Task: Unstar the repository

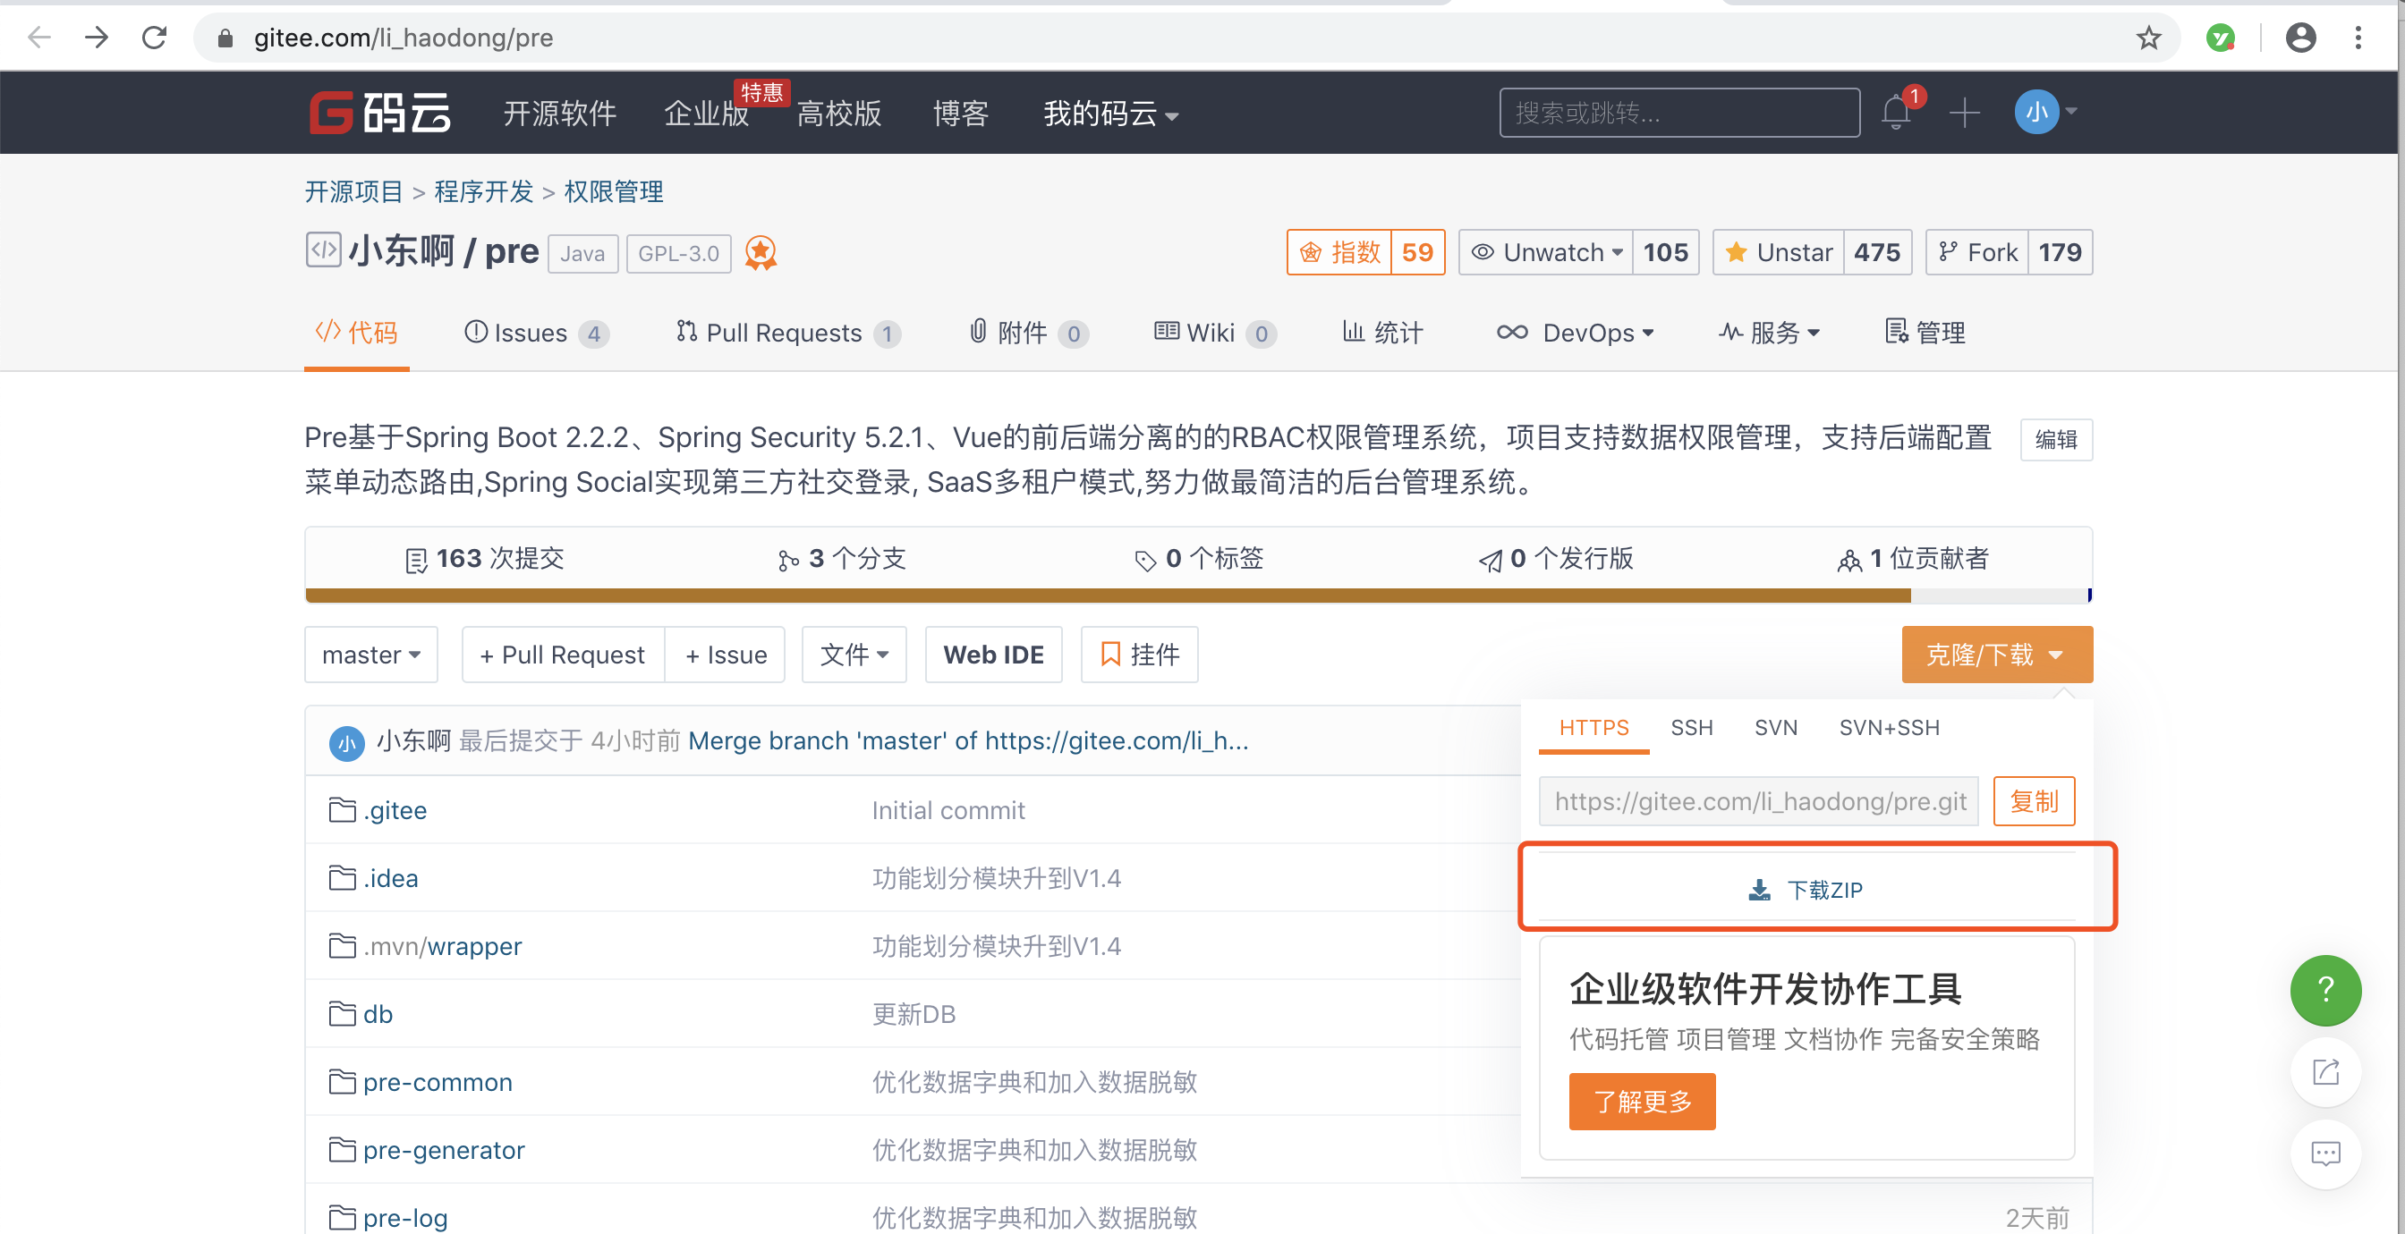Action: point(1779,252)
